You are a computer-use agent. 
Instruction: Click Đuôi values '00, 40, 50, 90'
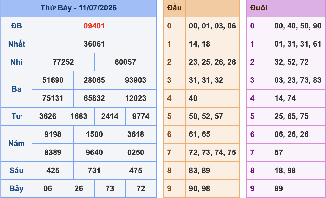298,26
